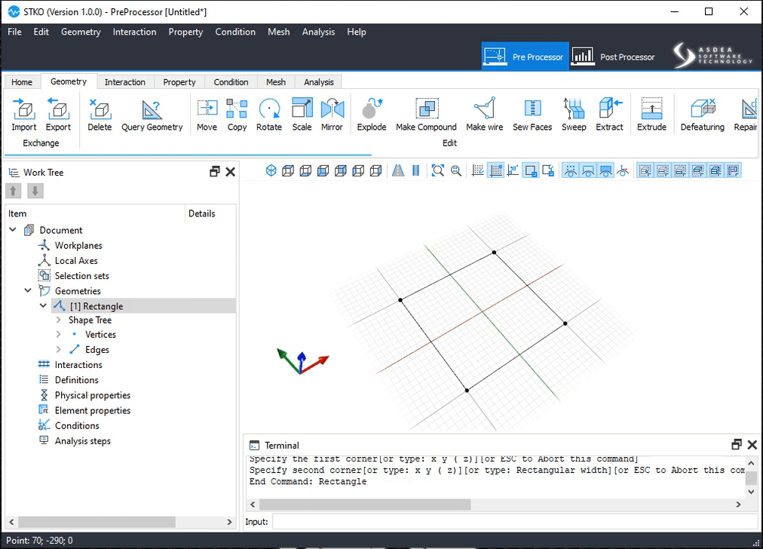
Task: Click Terminal scroll-down arrow
Action: (x=752, y=492)
